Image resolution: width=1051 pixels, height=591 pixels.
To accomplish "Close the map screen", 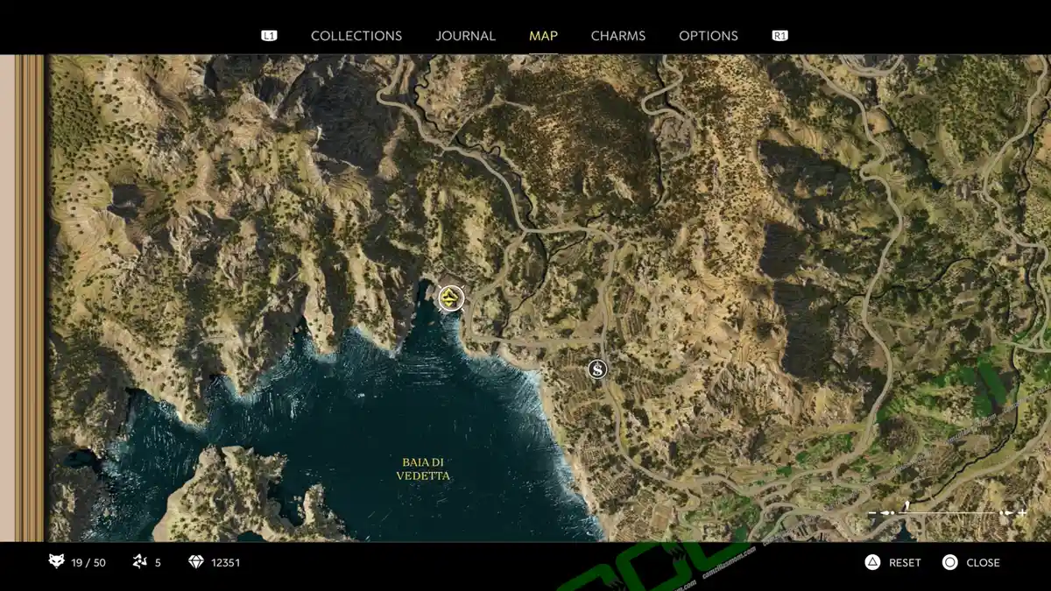I will click(983, 563).
